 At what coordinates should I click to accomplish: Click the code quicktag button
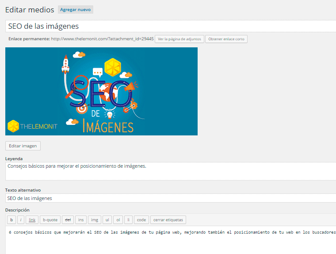[141, 220]
